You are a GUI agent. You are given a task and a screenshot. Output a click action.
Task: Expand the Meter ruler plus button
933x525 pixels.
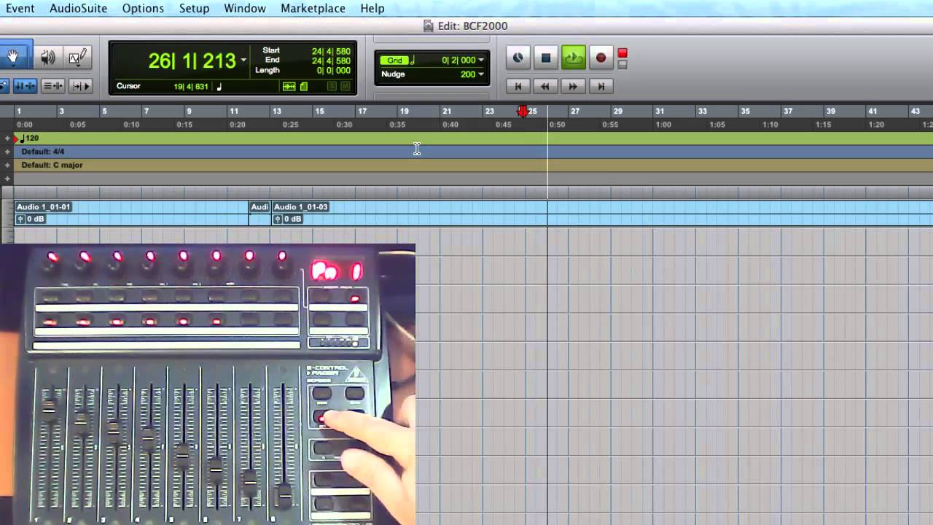[7, 152]
